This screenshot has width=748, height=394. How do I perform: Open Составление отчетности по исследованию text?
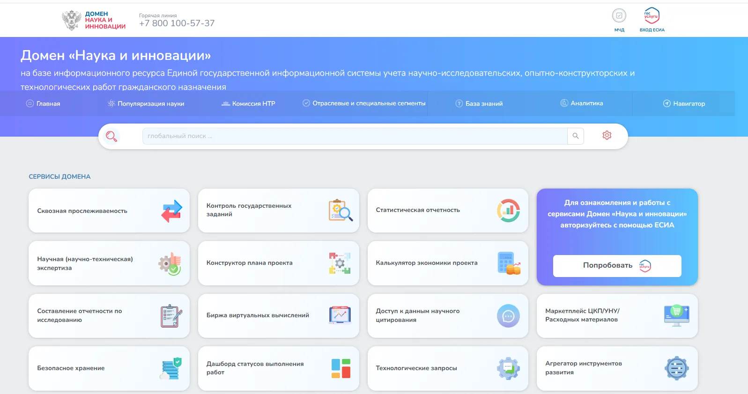(79, 315)
